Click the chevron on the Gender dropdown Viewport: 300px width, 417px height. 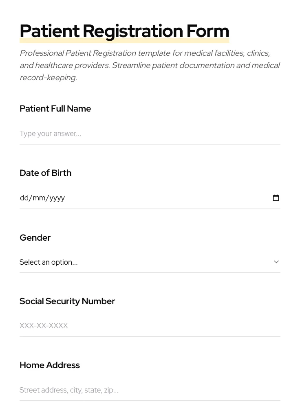pyautogui.click(x=276, y=262)
